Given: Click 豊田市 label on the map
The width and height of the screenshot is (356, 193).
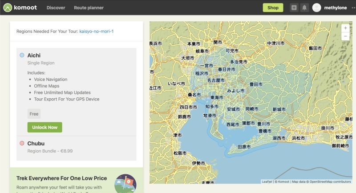Looking at the screenshot, I should point(256,84).
